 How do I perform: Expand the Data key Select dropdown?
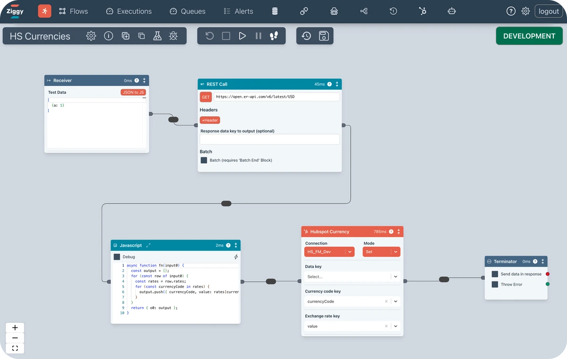coord(352,277)
